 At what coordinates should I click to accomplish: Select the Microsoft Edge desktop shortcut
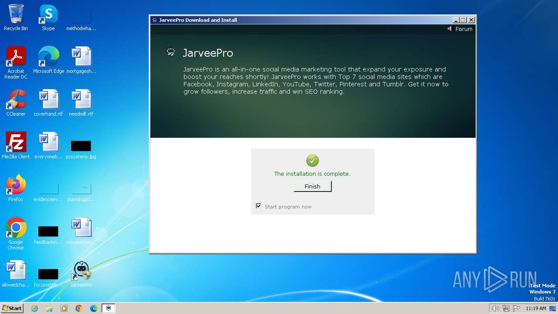(x=48, y=60)
